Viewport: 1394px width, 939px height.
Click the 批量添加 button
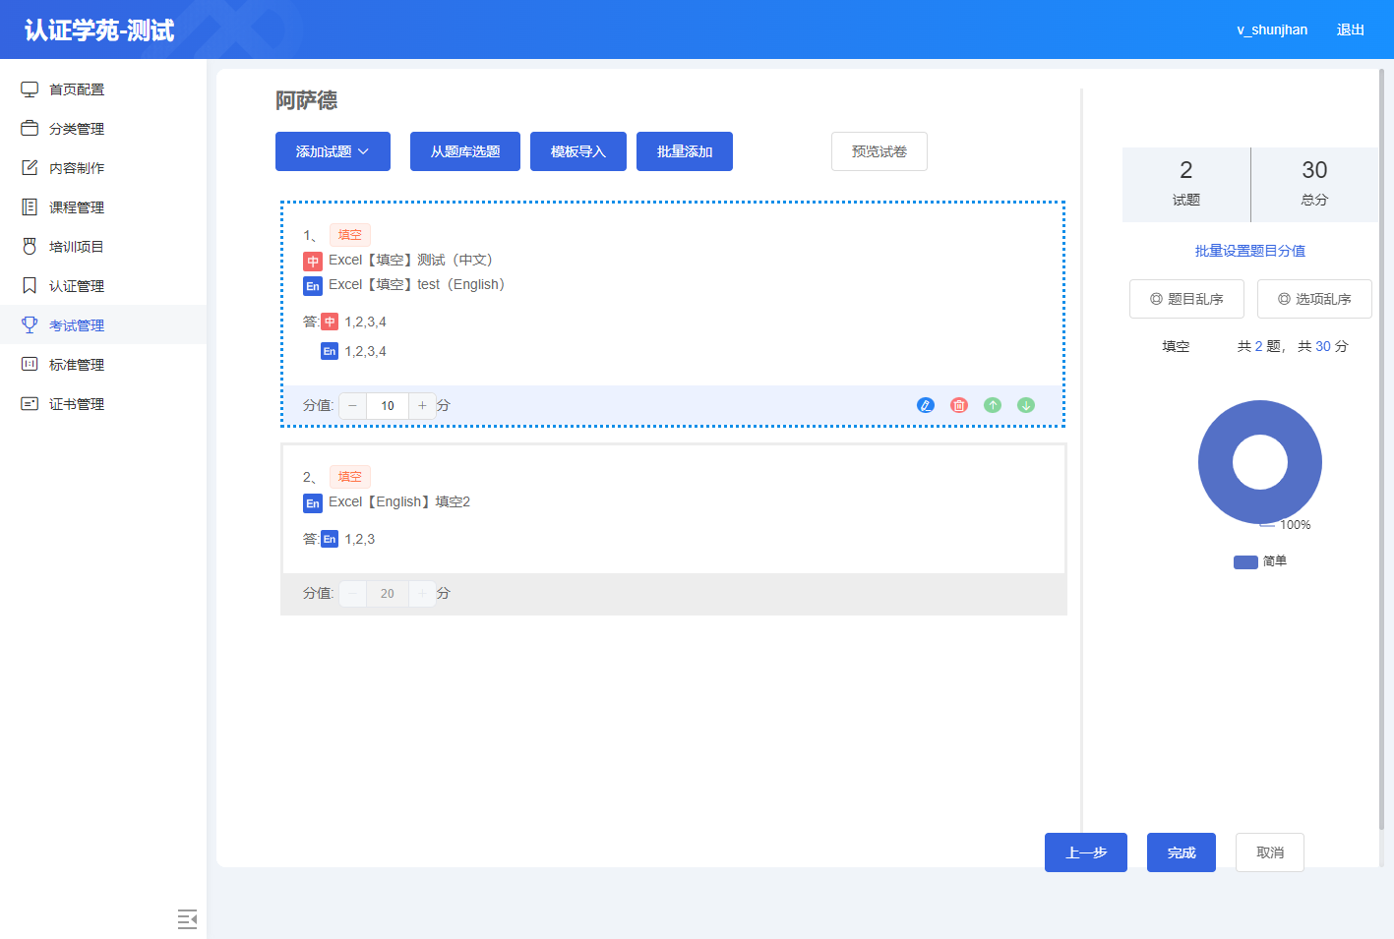[685, 151]
